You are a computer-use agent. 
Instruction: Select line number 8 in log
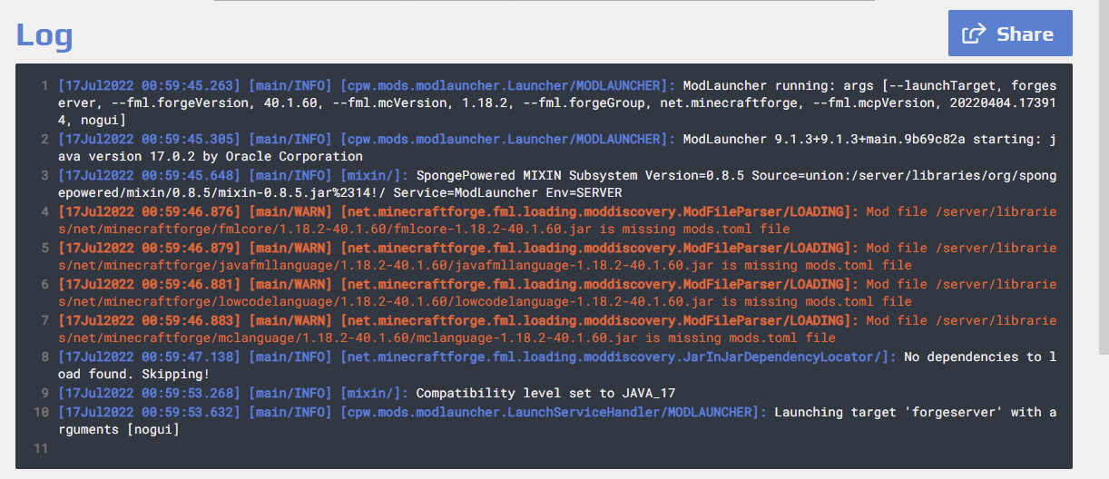pos(43,357)
